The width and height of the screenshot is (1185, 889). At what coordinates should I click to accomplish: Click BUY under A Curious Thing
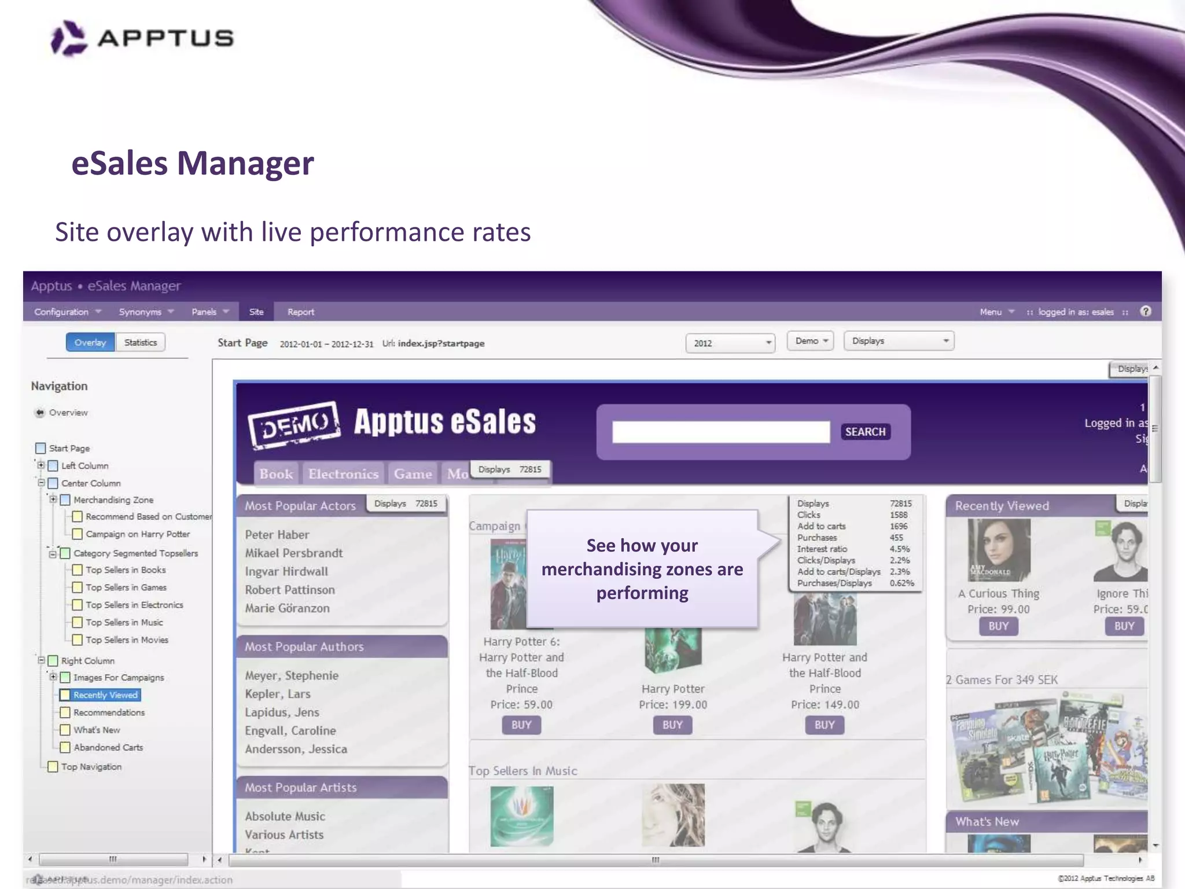[998, 626]
